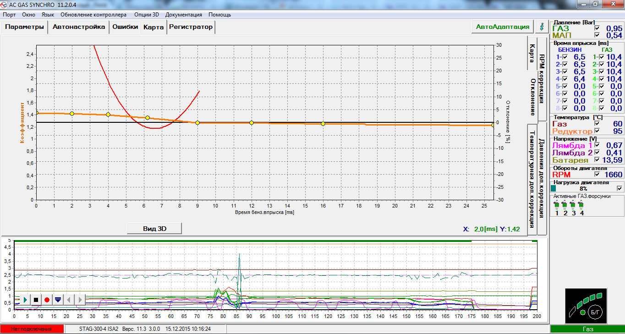Open the Обновление контроллера menu
This screenshot has height=334, width=625.
93,15
